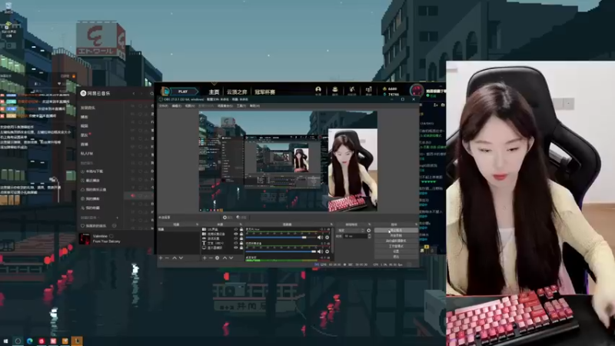Screen dimensions: 615x346
Task: Go back with NetEase Music header arrow
Action: [133, 93]
